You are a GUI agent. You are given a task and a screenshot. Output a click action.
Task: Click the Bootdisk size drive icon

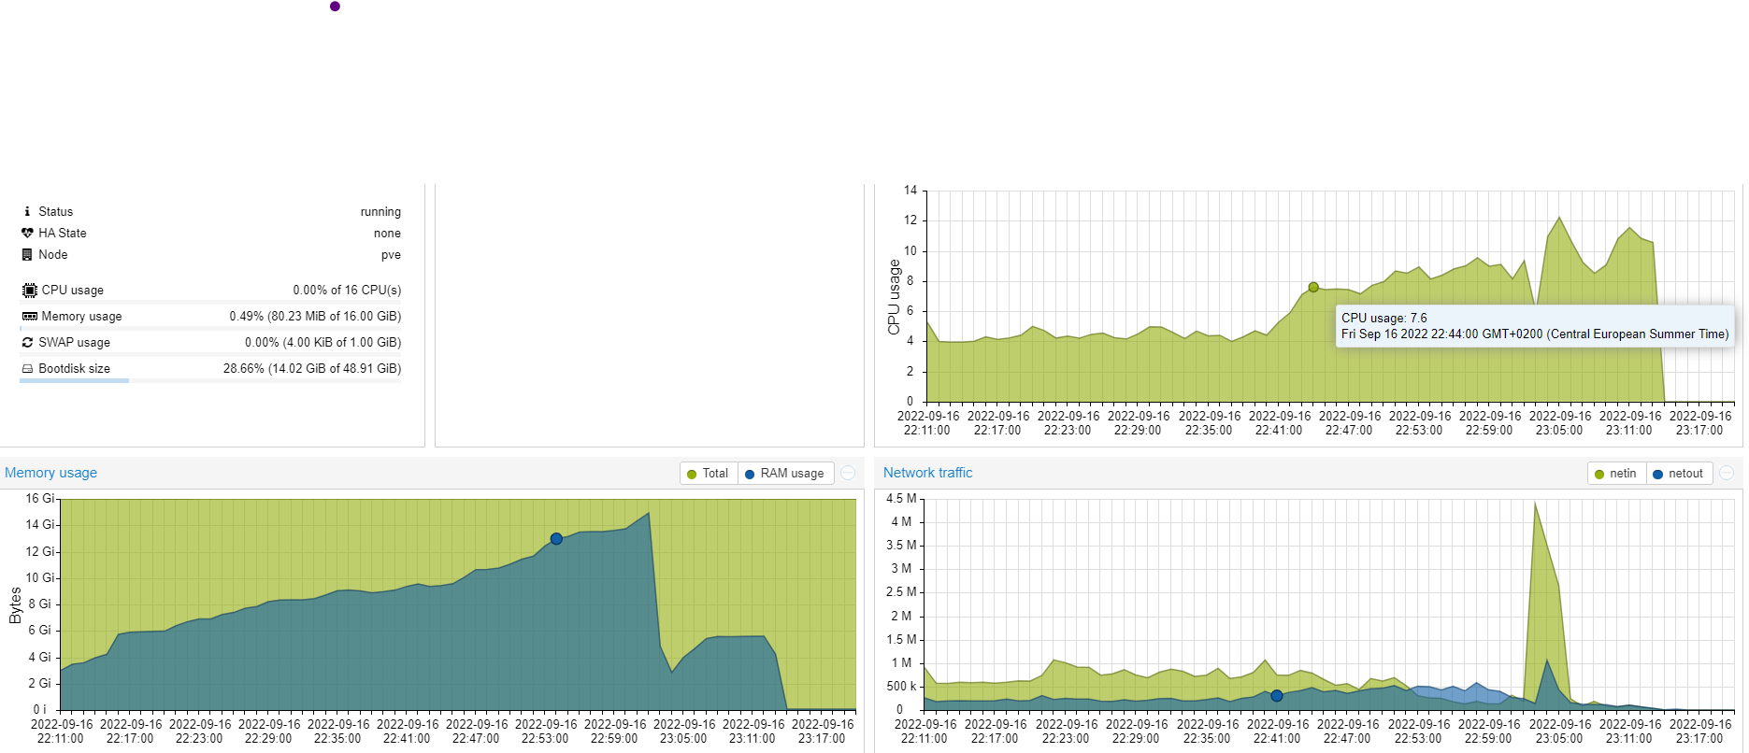(27, 368)
